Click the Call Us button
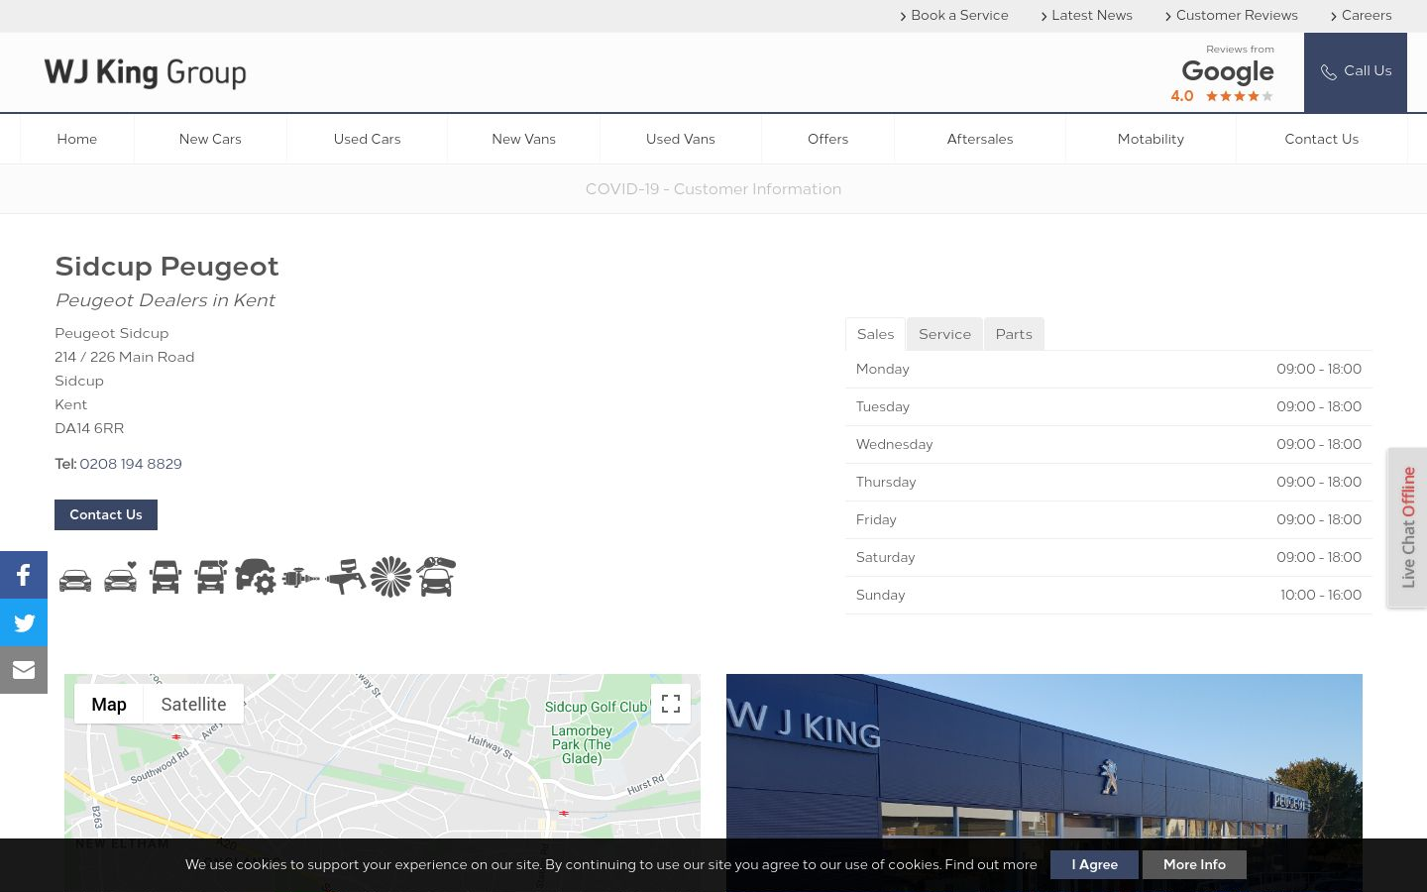The height and width of the screenshot is (892, 1427). (x=1356, y=71)
